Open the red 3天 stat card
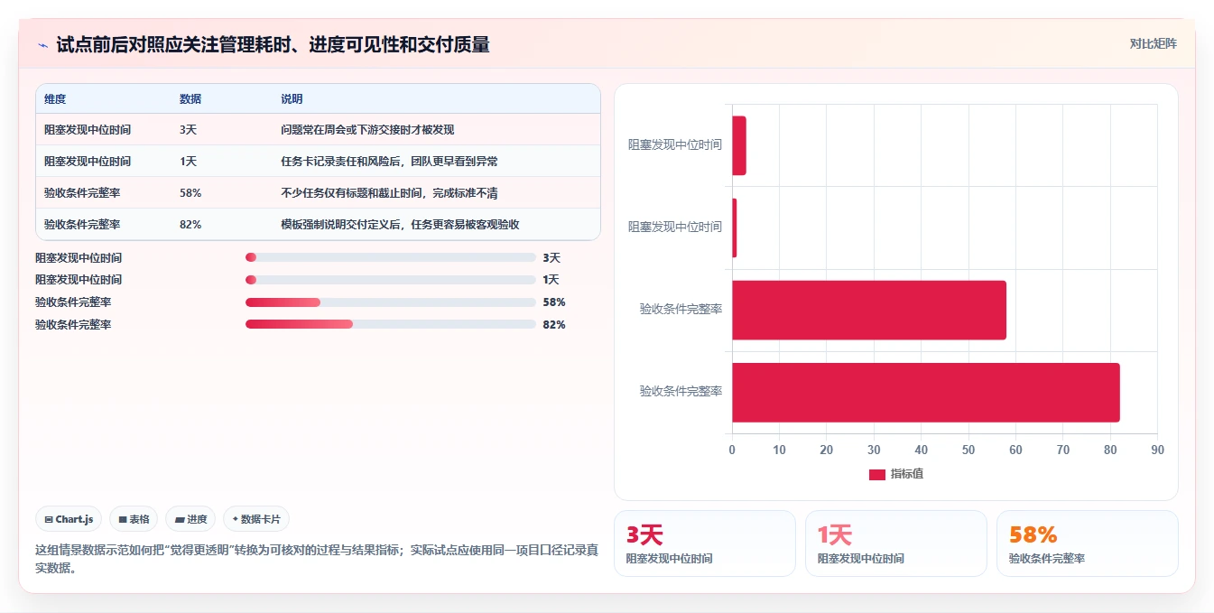 click(705, 543)
